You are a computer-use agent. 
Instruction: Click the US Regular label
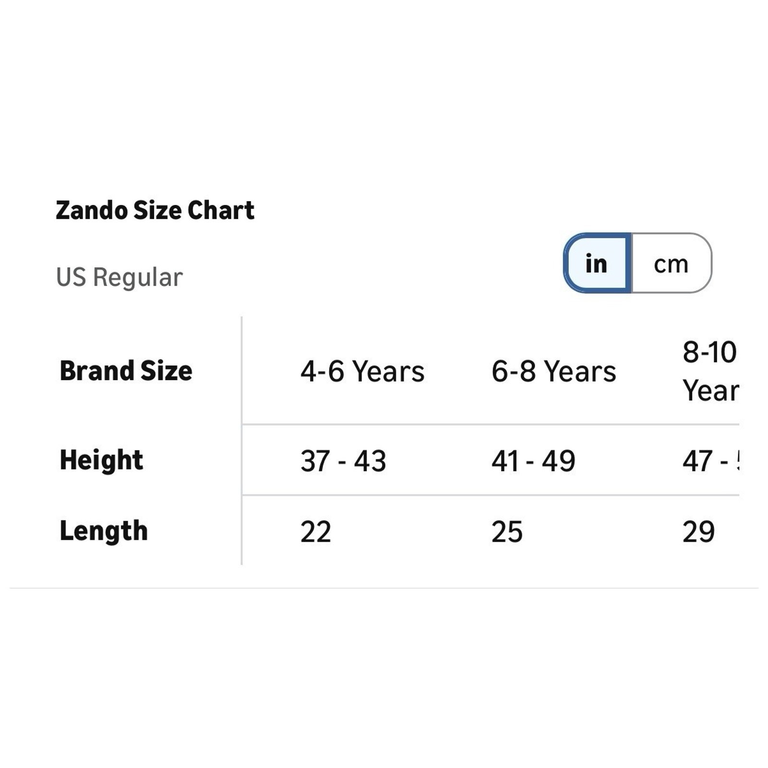[120, 277]
